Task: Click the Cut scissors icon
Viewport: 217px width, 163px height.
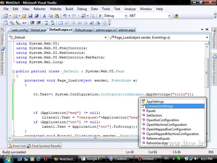Action: click(x=44, y=16)
